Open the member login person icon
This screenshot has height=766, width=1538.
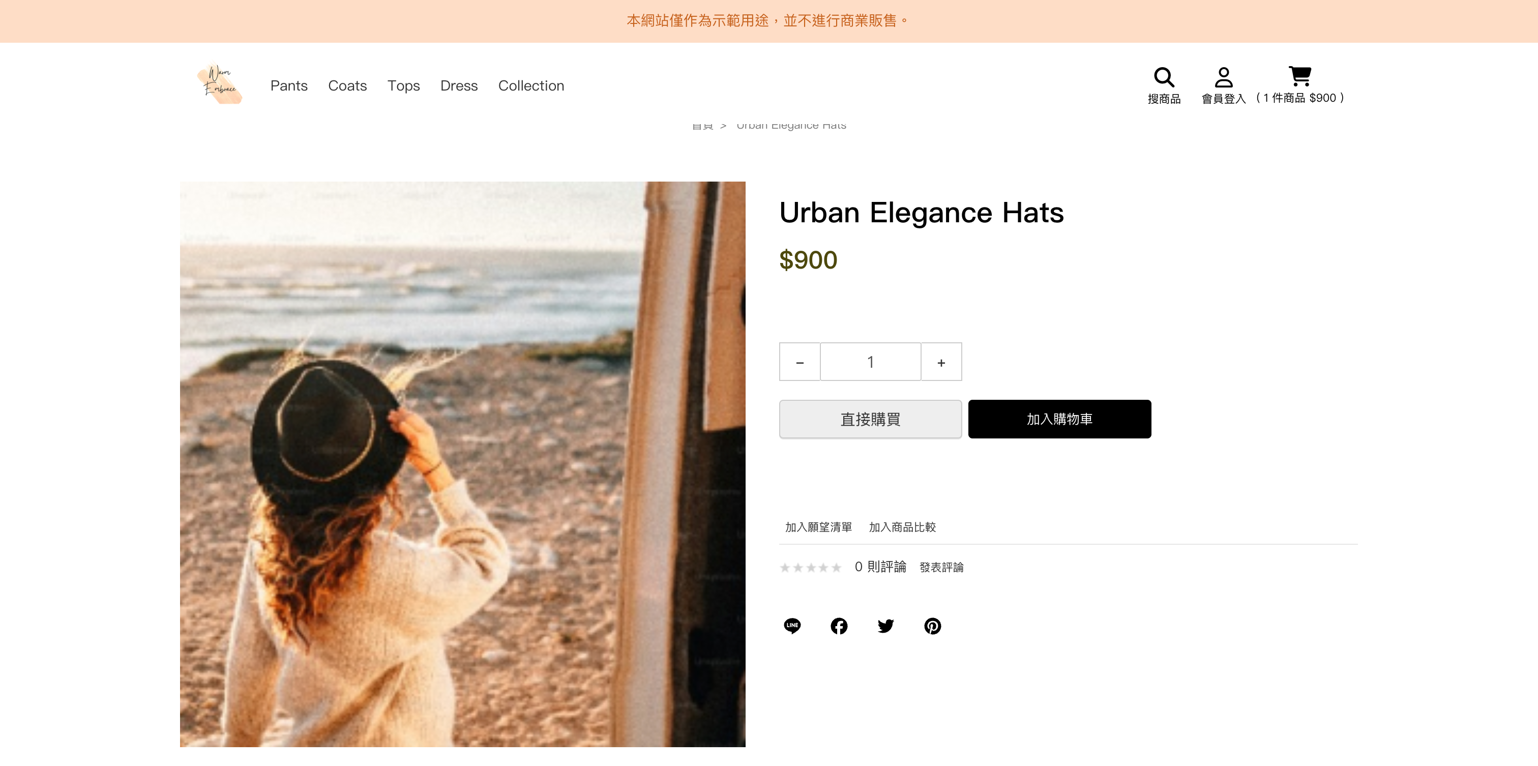pyautogui.click(x=1223, y=77)
